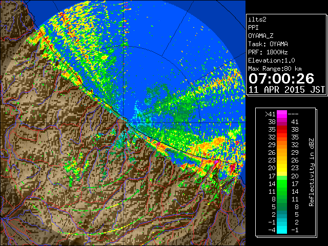Click the date '11 APR 2015 JST'
Viewport: 328px width, 246px height.
286,90
